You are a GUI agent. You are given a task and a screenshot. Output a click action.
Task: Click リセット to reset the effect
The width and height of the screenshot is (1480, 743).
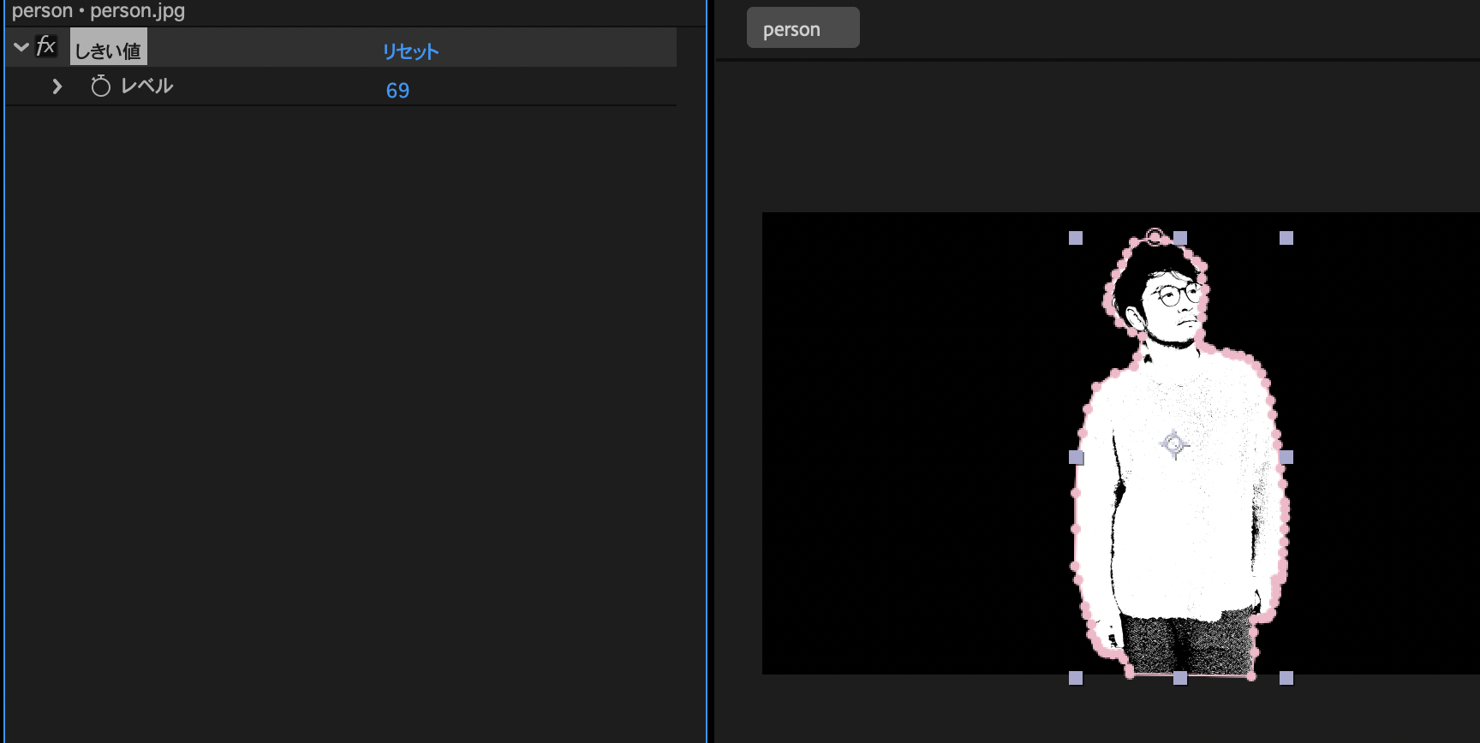[410, 51]
